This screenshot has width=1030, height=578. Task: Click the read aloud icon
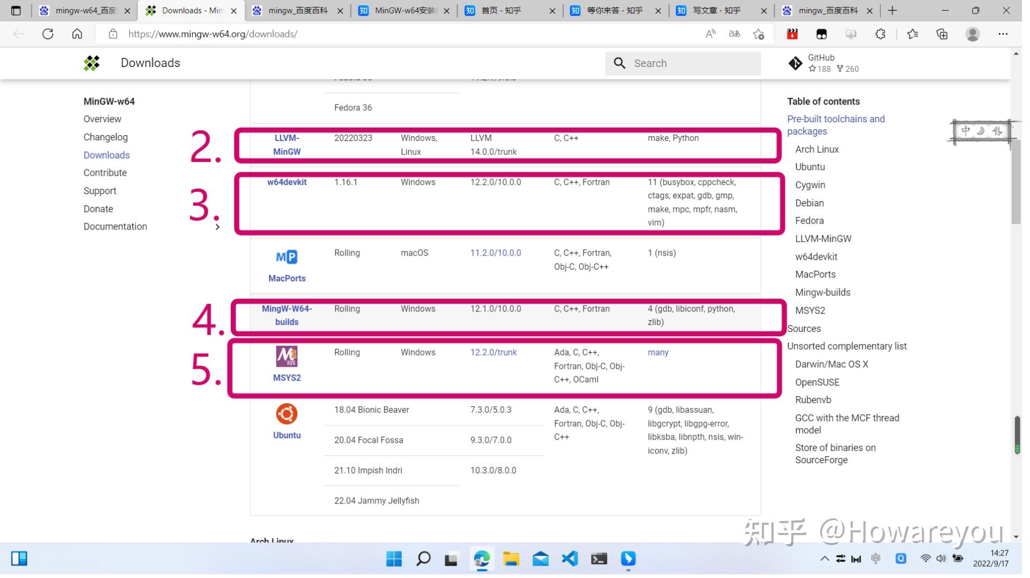pos(710,34)
